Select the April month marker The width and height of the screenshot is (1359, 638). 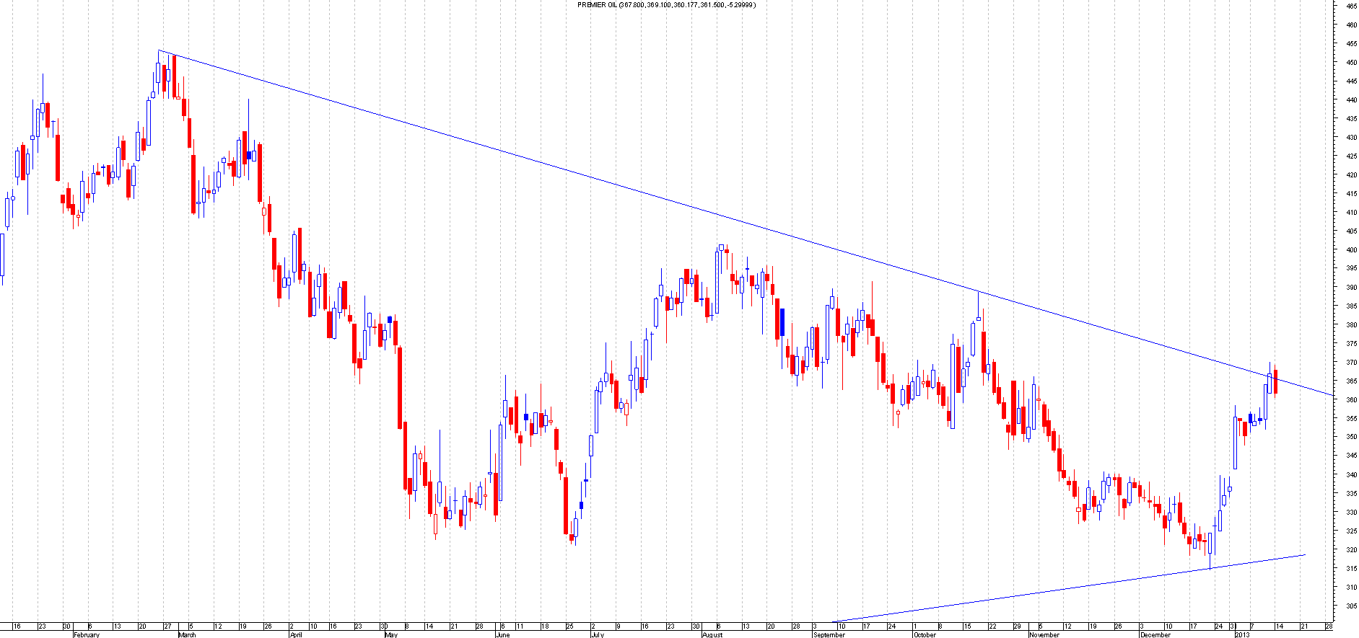[x=296, y=634]
